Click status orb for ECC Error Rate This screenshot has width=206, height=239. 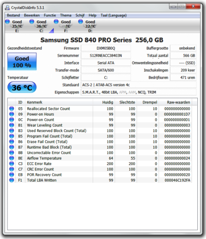coord(12,163)
